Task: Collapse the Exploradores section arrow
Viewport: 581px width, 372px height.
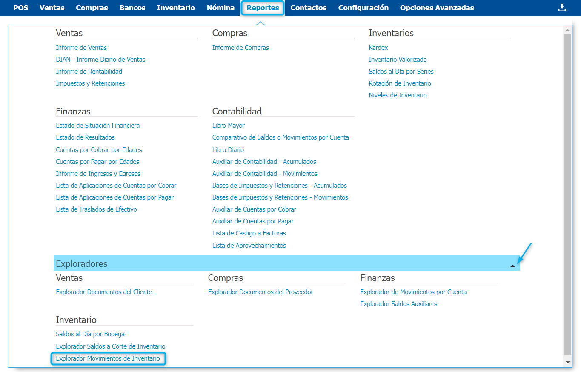Action: point(512,266)
